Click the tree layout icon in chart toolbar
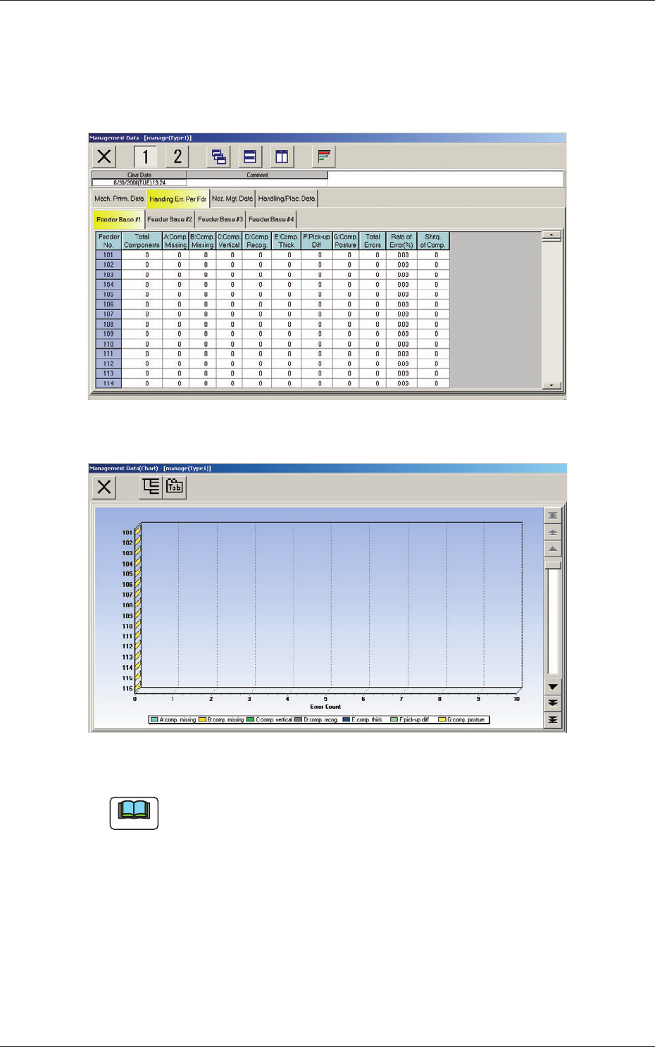655x1047 pixels. pos(151,487)
